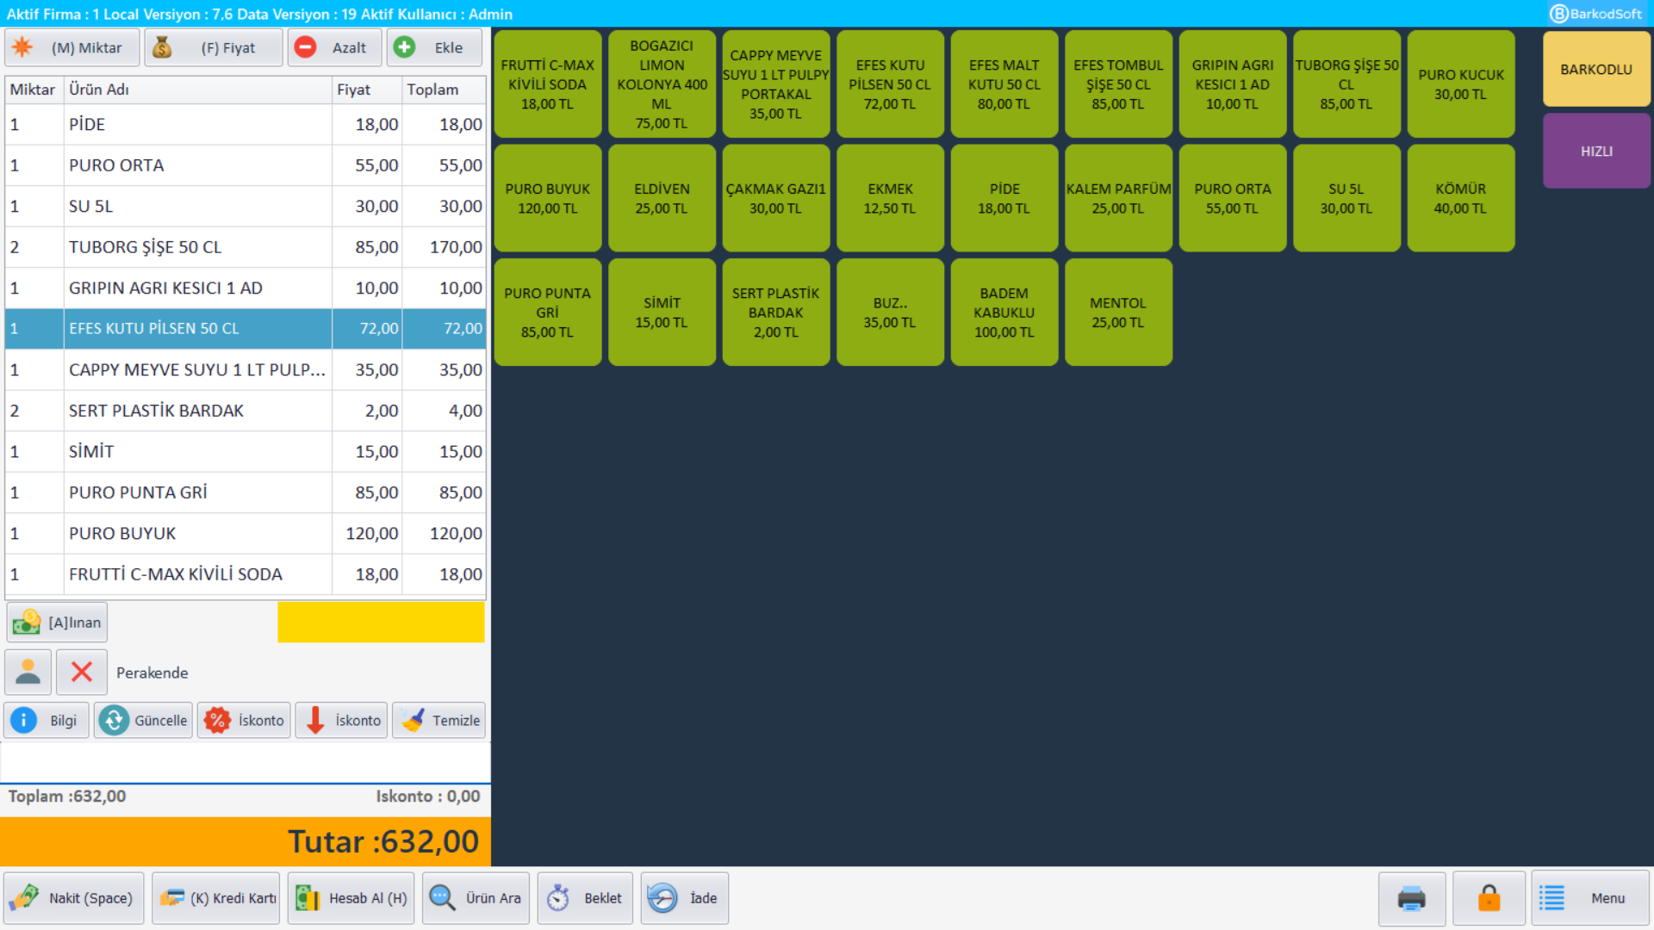The width and height of the screenshot is (1654, 930).
Task: Add CAPPY MEYVE SUYU PORTAKAL tile
Action: 776,84
